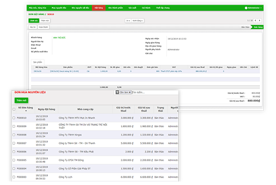276x185 pixels.
Task: Open the Thiết lập chung menu
Action: click(x=163, y=8)
